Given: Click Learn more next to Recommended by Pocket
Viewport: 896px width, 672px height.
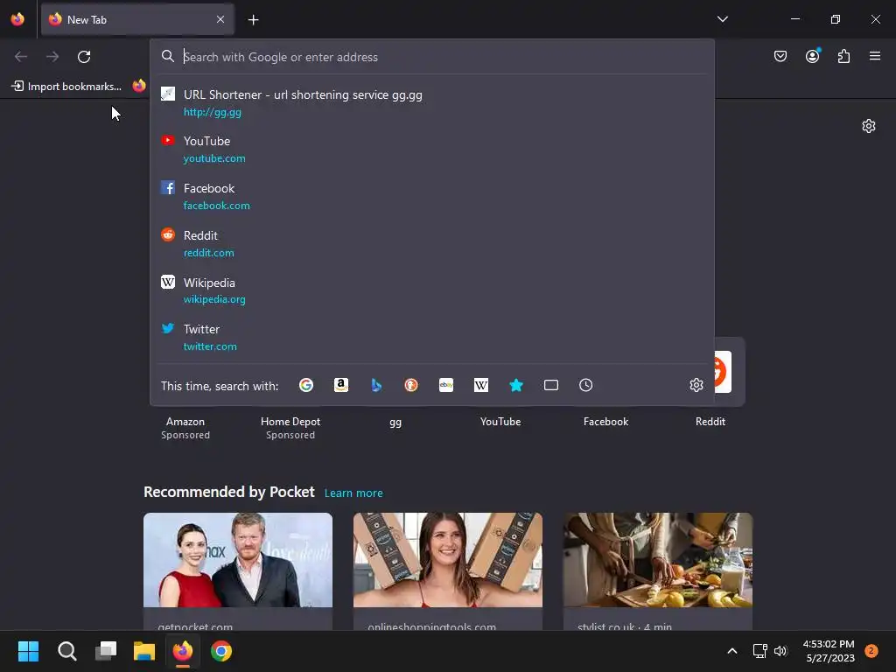Looking at the screenshot, I should (353, 493).
